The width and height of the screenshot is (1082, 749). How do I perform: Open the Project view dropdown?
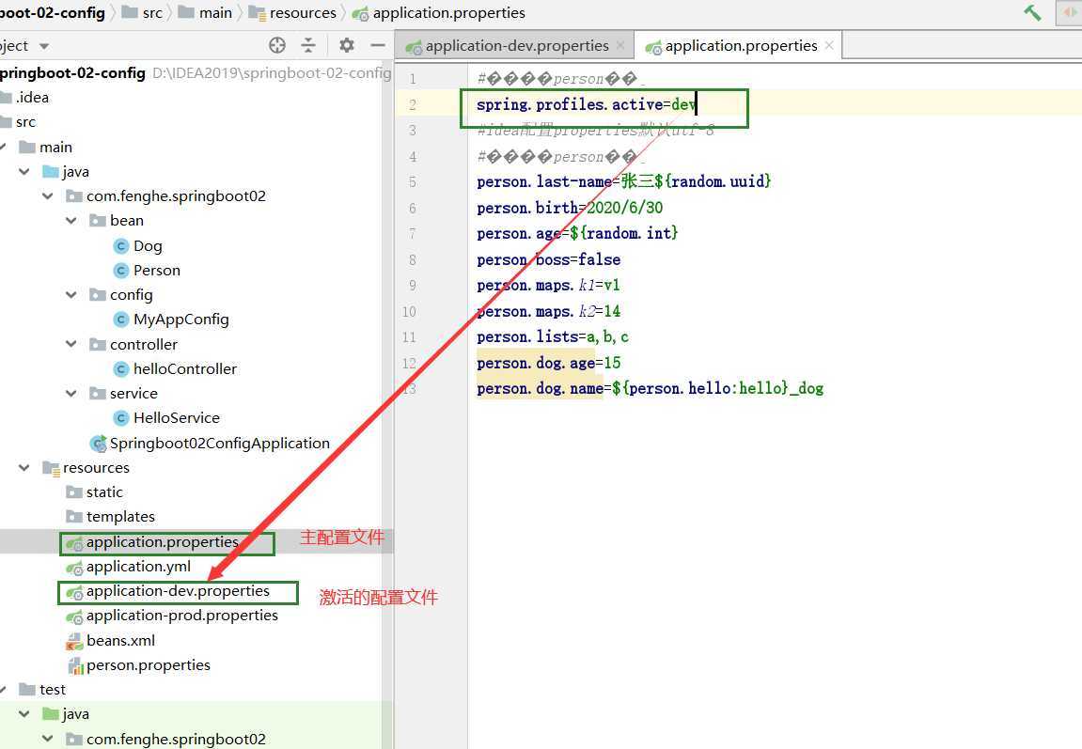pyautogui.click(x=43, y=46)
